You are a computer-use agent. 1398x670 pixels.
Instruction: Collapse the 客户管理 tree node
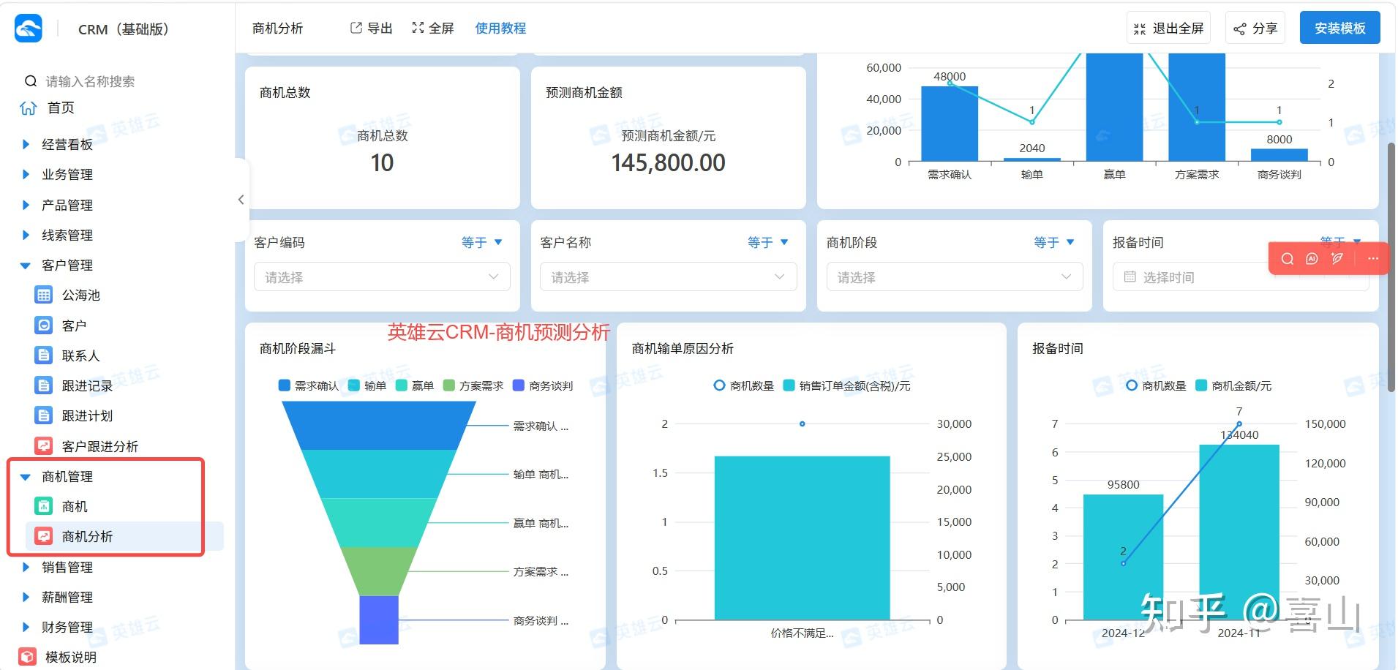pyautogui.click(x=26, y=266)
